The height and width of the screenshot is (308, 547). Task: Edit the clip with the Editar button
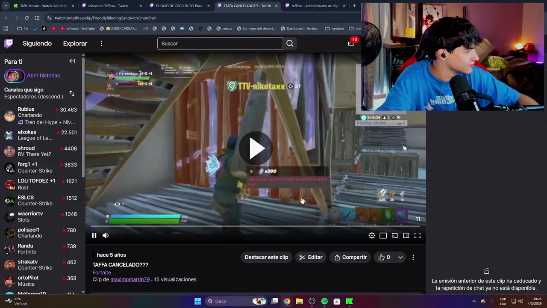311,257
